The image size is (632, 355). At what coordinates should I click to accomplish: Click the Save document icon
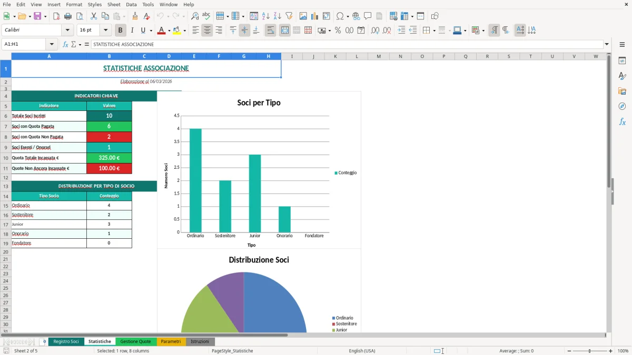pos(38,16)
